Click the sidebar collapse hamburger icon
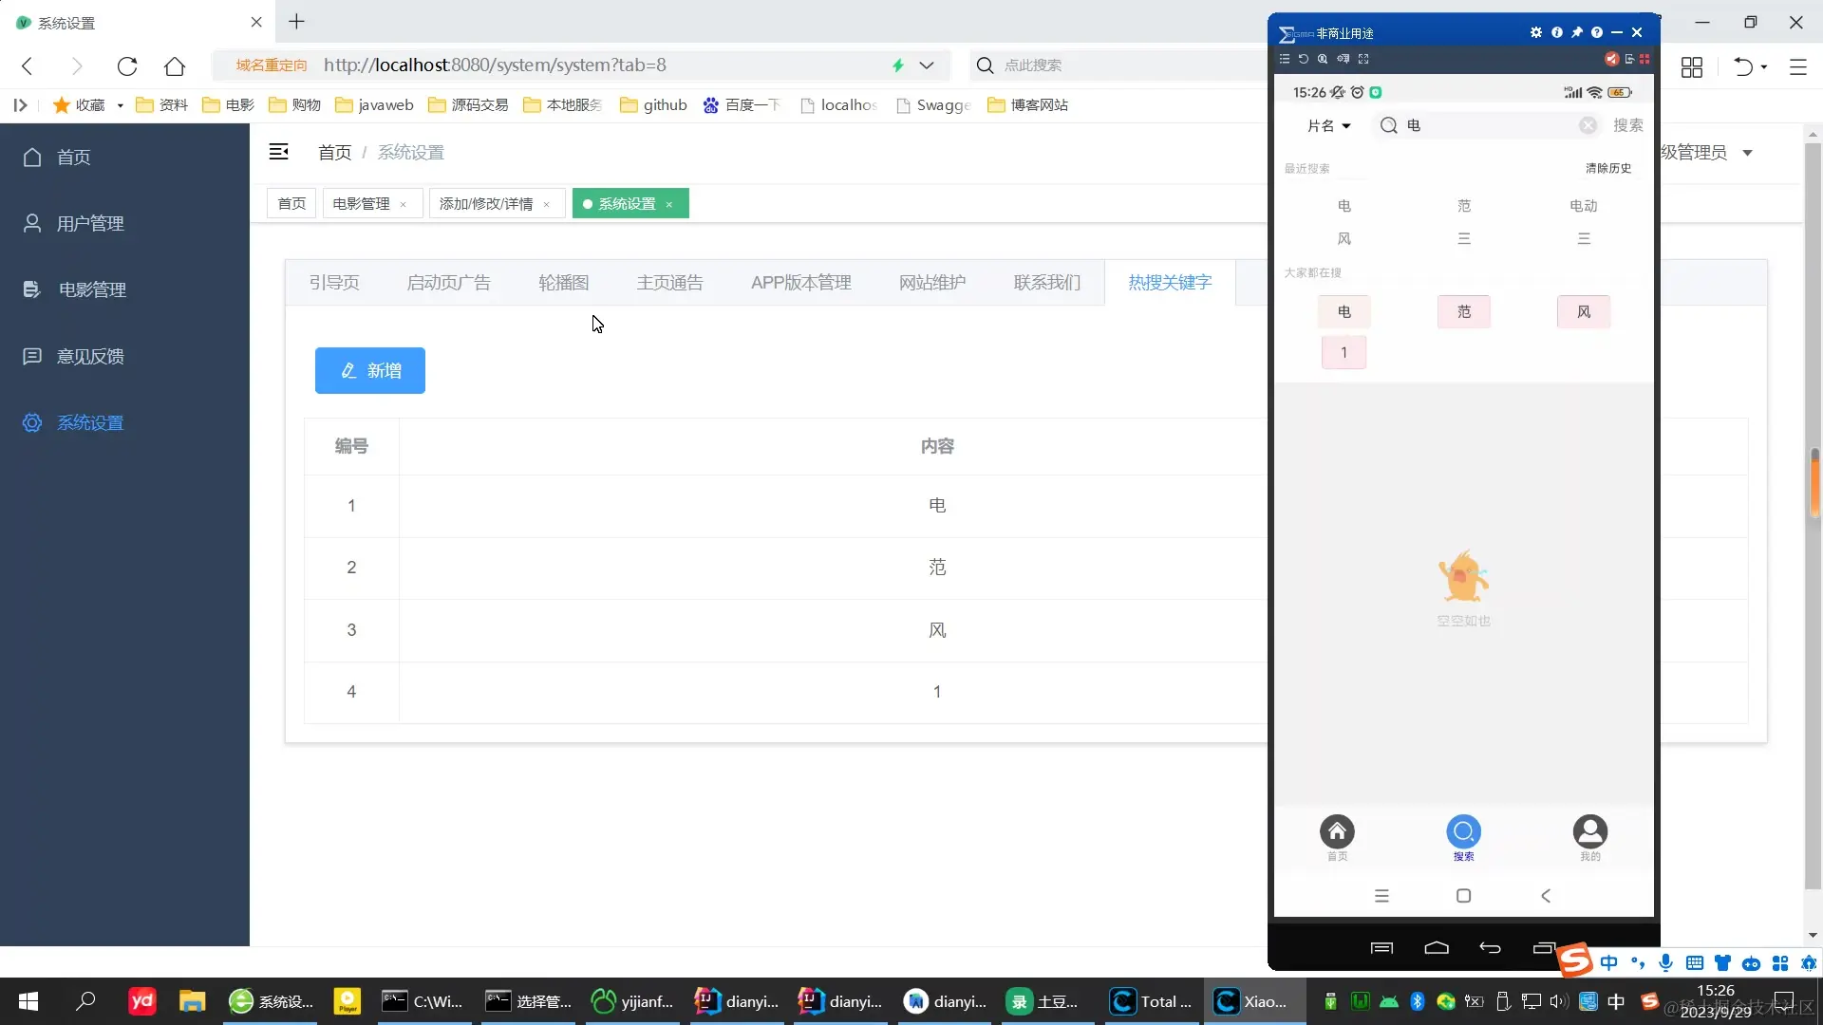1823x1025 pixels. [278, 152]
